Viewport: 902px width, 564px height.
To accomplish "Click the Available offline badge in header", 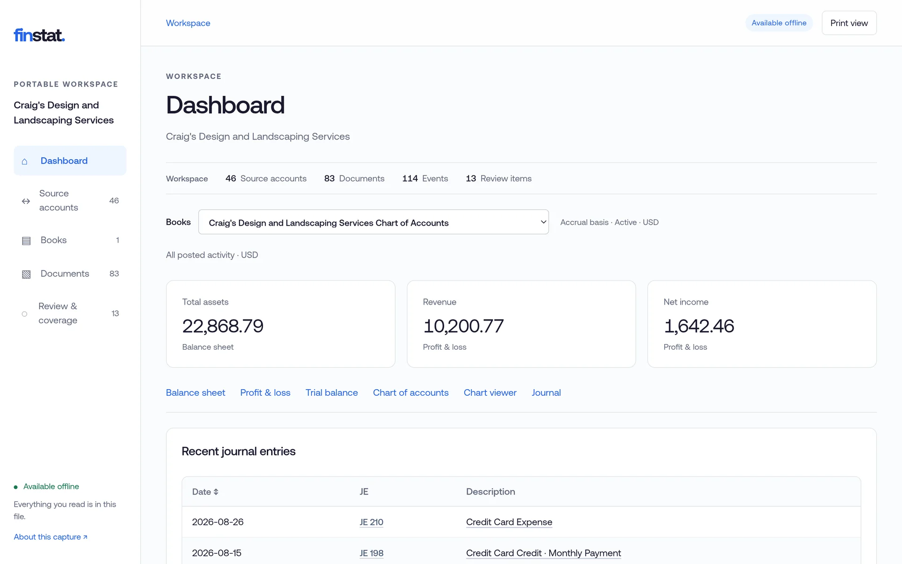I will click(779, 23).
